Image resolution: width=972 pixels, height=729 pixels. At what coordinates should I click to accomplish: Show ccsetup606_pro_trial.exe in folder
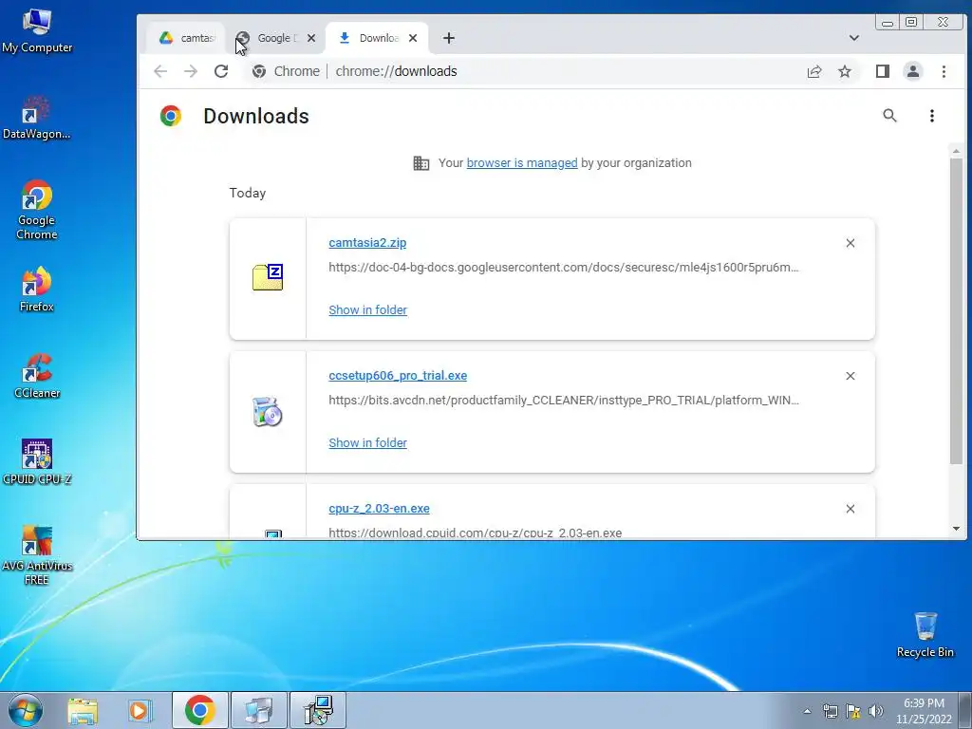(367, 442)
